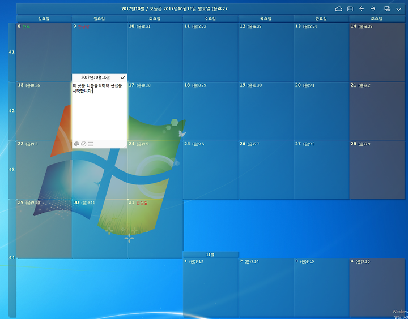408x319 pixels.
Task: Click inside the note text editing area
Action: coord(99,111)
